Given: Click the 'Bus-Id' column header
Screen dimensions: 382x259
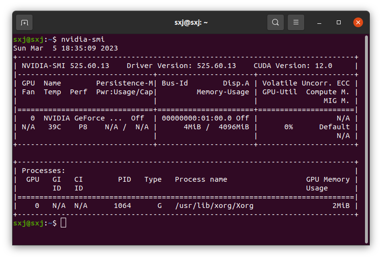Looking at the screenshot, I should click(x=174, y=83).
